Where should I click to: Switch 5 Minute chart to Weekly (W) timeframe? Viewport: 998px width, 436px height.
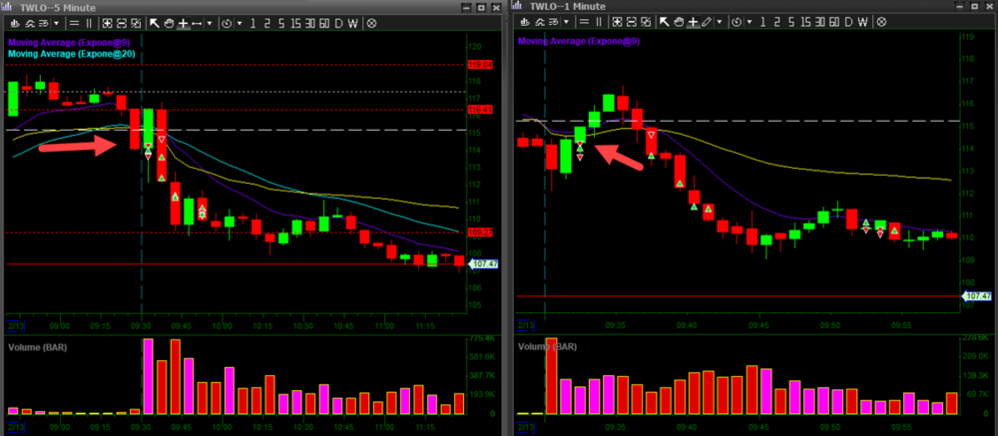[x=353, y=22]
